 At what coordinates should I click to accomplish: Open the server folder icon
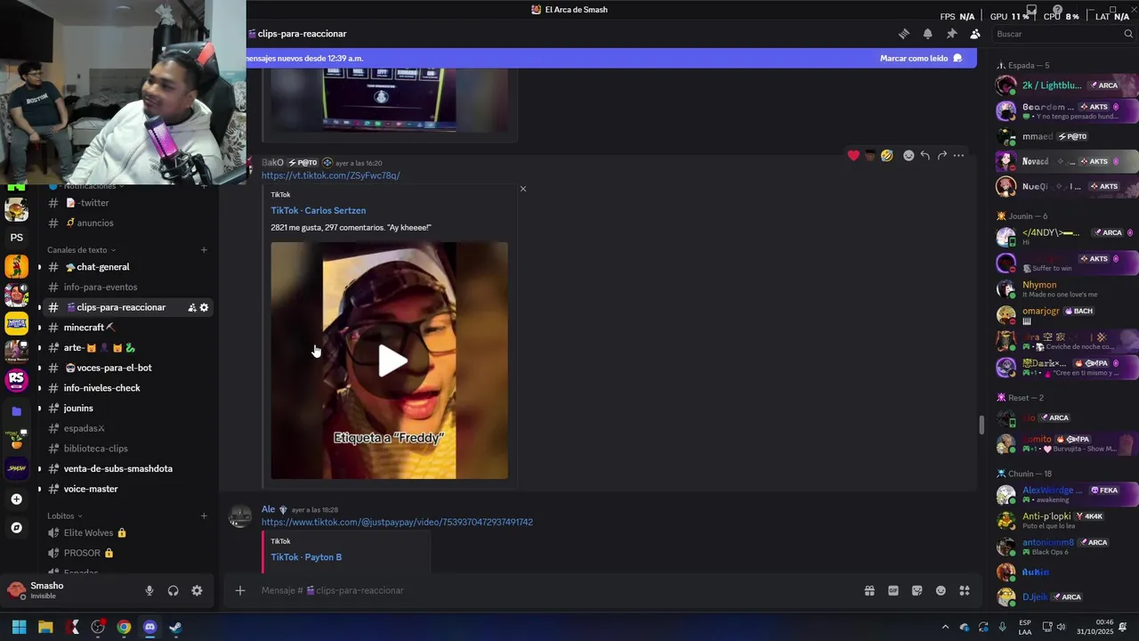16,411
